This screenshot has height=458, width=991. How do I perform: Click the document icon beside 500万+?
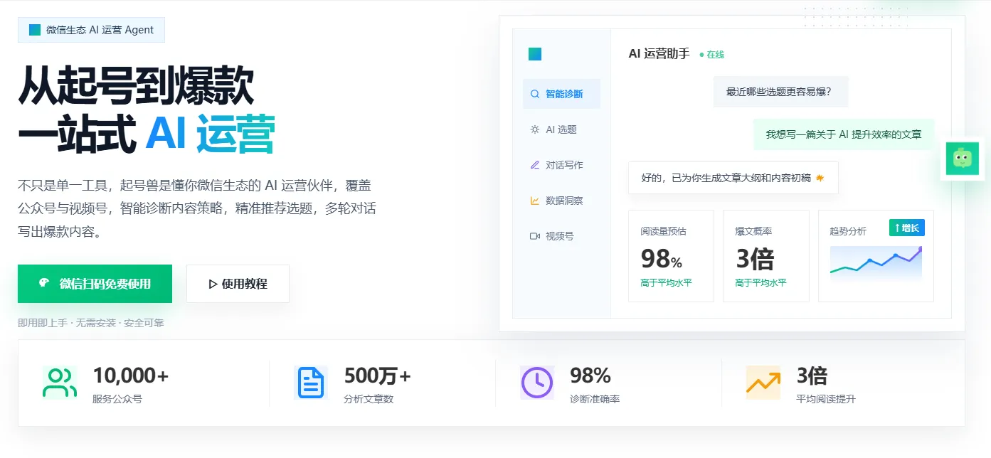pos(310,383)
